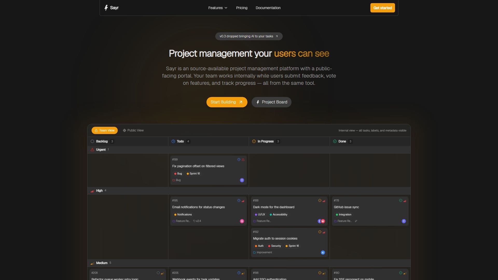This screenshot has width=498, height=280.
Task: Collapse the Urgent priority group
Action: pyautogui.click(x=249, y=150)
